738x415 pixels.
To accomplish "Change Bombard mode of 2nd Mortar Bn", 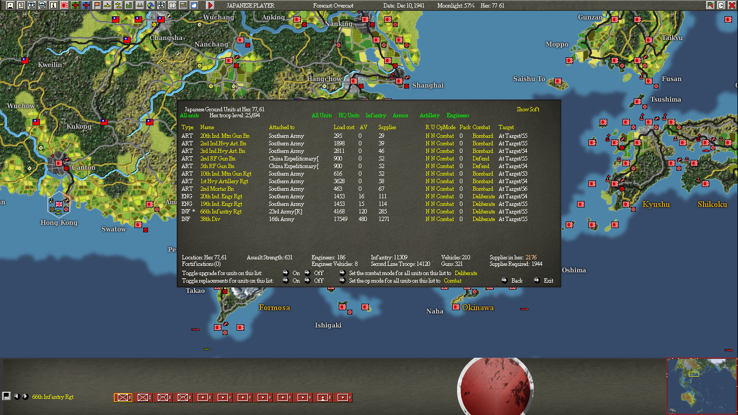I will tap(483, 189).
